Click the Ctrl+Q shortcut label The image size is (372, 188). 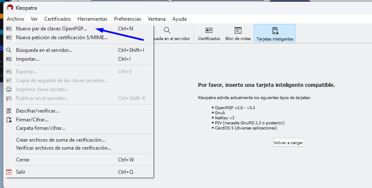(x=126, y=172)
